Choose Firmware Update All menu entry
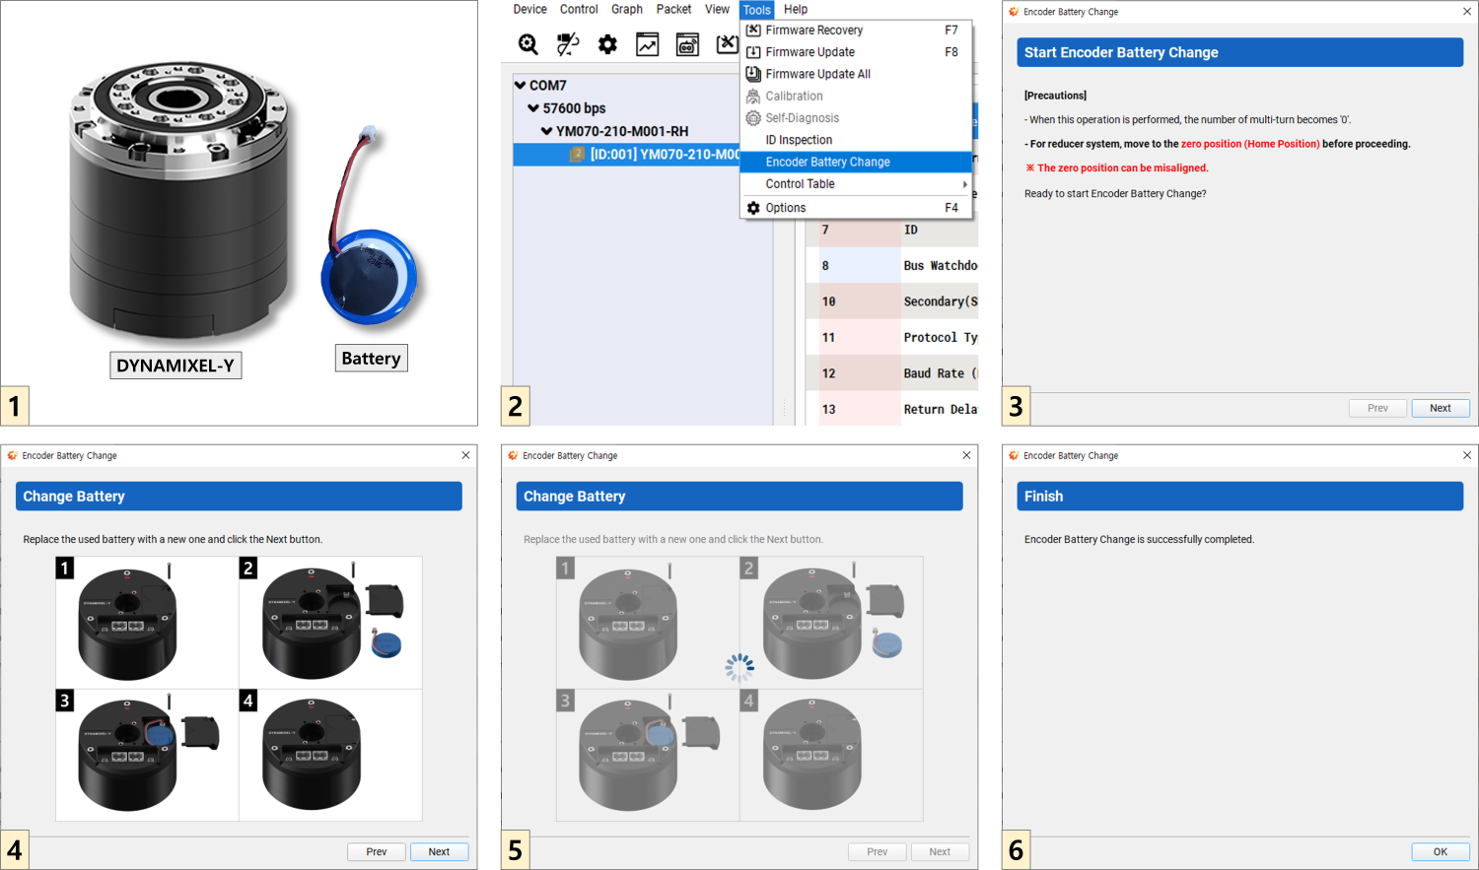This screenshot has width=1479, height=870. coord(856,74)
